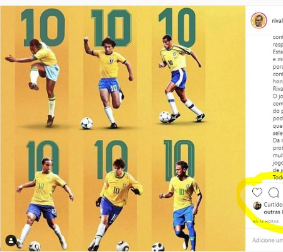Click the bold "sele" word in caption
283x252 pixels.
pyautogui.click(x=278, y=133)
